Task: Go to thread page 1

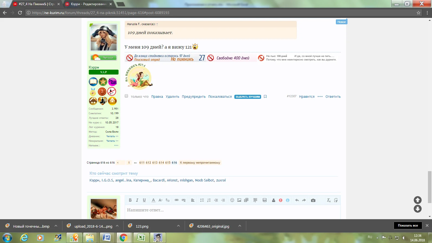Action: click(x=129, y=163)
